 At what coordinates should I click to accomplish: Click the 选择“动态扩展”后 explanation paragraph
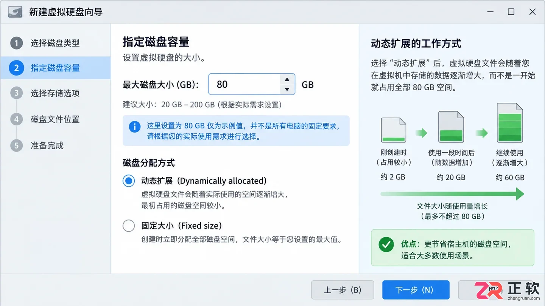tap(453, 75)
